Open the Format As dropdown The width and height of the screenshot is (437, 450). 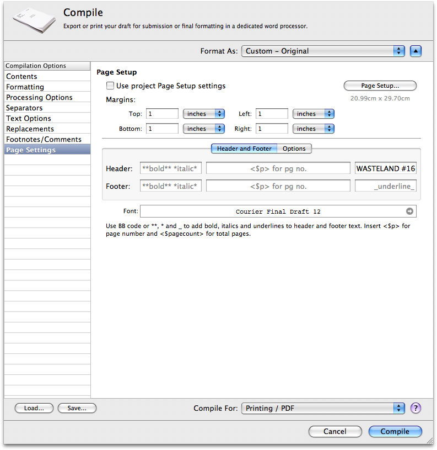pos(323,51)
